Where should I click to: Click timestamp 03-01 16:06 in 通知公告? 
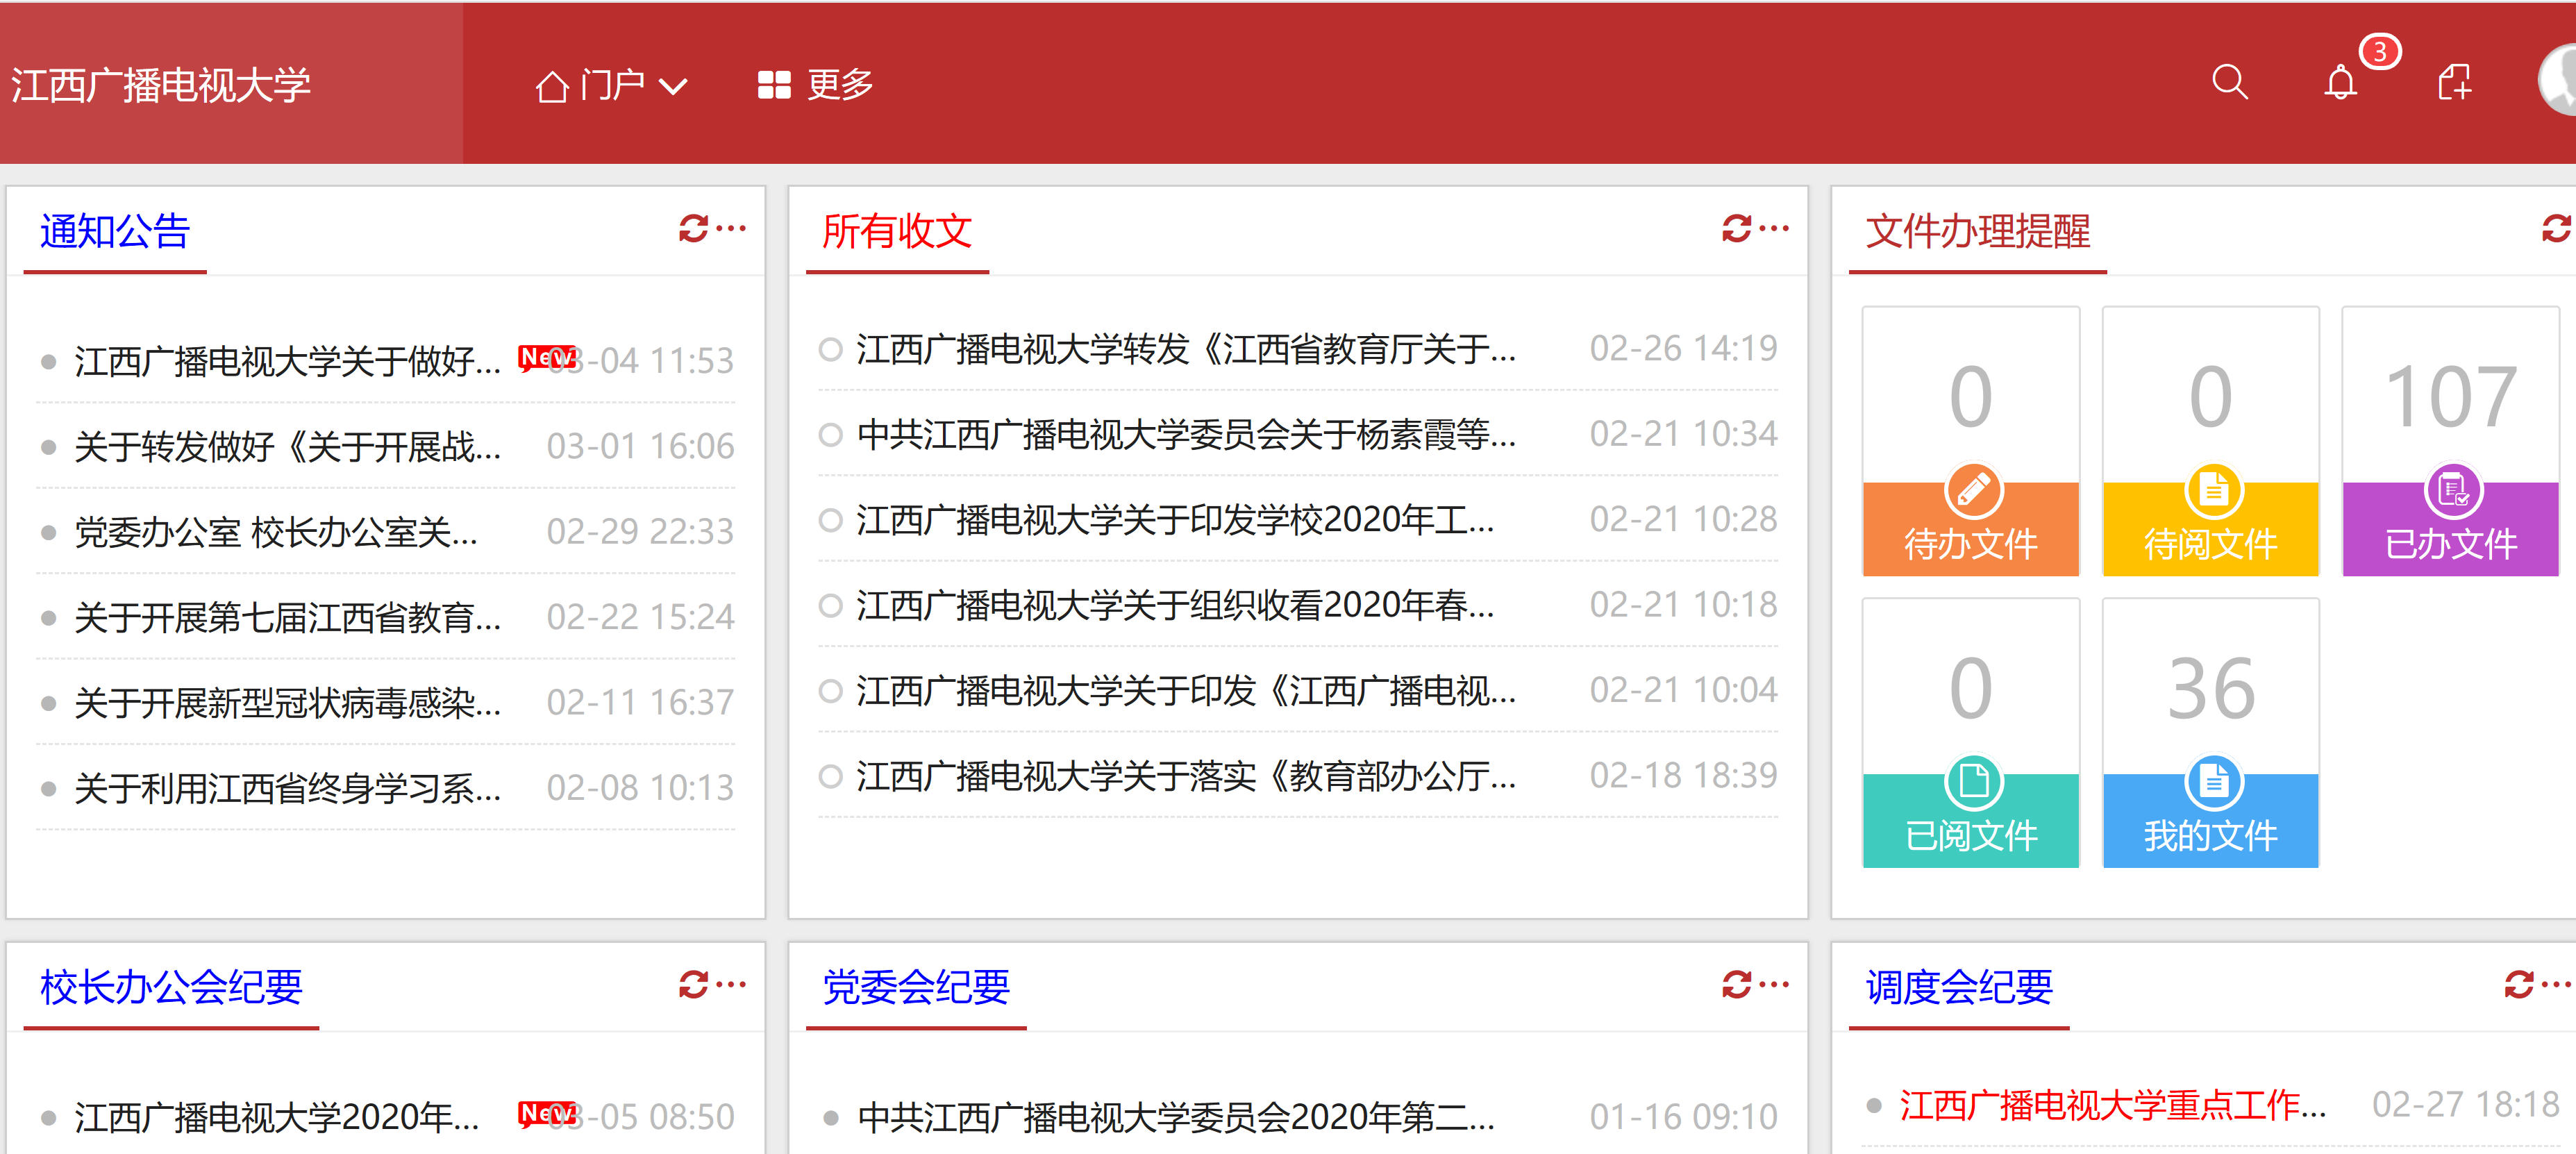pos(640,446)
